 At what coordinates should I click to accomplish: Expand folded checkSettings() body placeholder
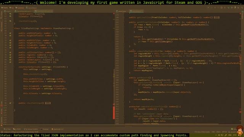(x=48, y=103)
